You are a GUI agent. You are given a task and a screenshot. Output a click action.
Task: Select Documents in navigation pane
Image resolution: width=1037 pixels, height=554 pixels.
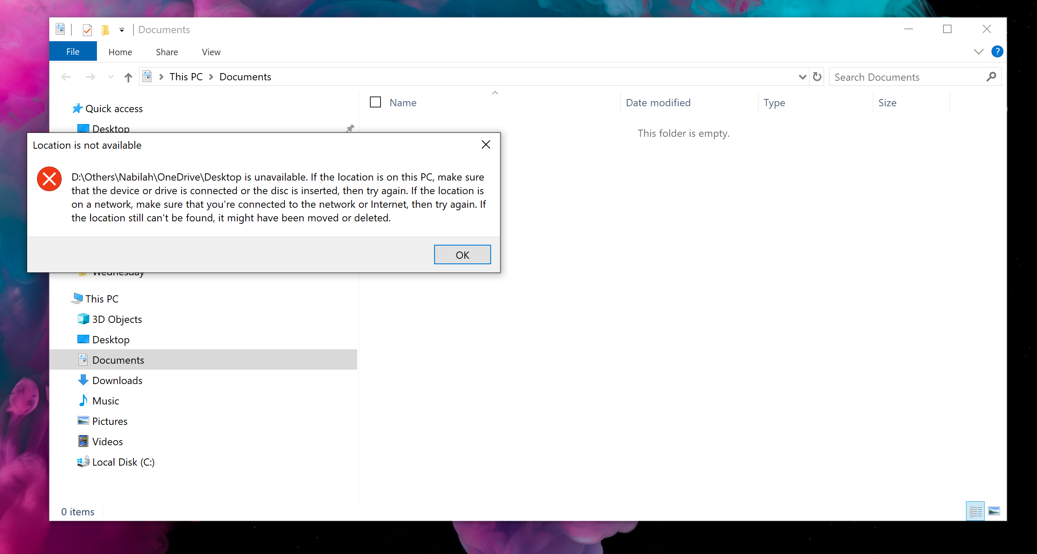pyautogui.click(x=203, y=360)
